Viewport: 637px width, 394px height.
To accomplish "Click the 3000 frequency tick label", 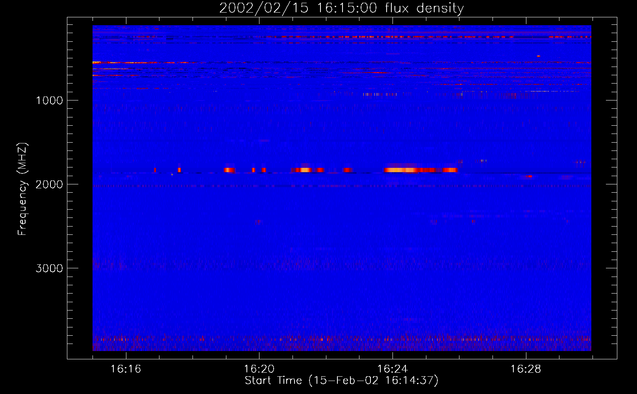I will [49, 268].
